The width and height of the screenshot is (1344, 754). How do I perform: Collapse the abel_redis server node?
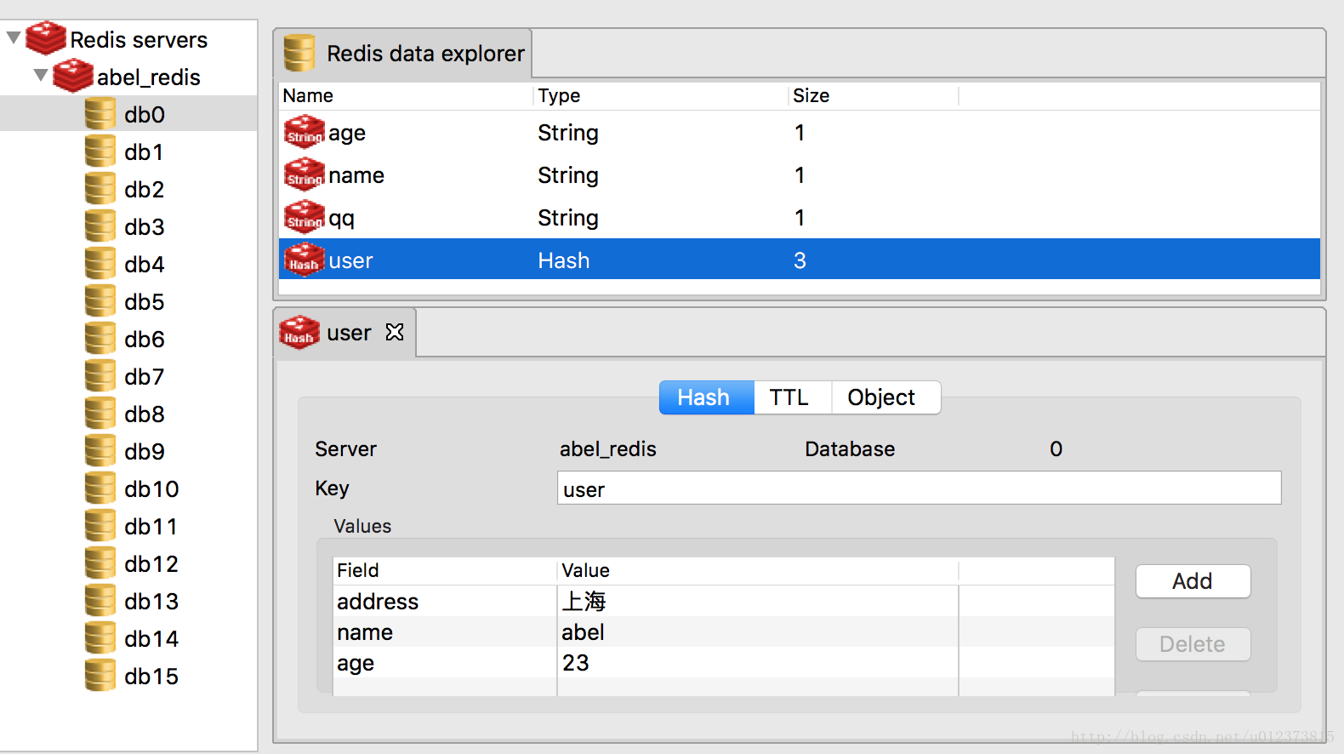click(x=41, y=76)
